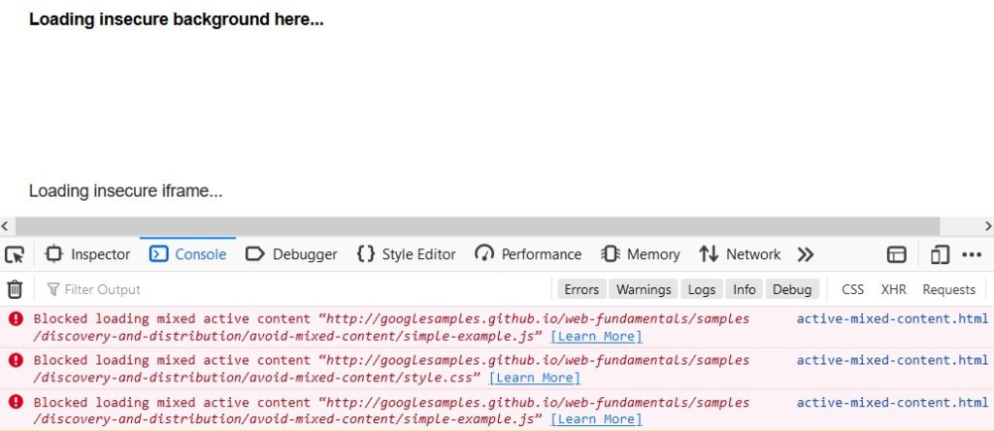994x431 pixels.
Task: Toggle the Errors filter
Action: (581, 289)
